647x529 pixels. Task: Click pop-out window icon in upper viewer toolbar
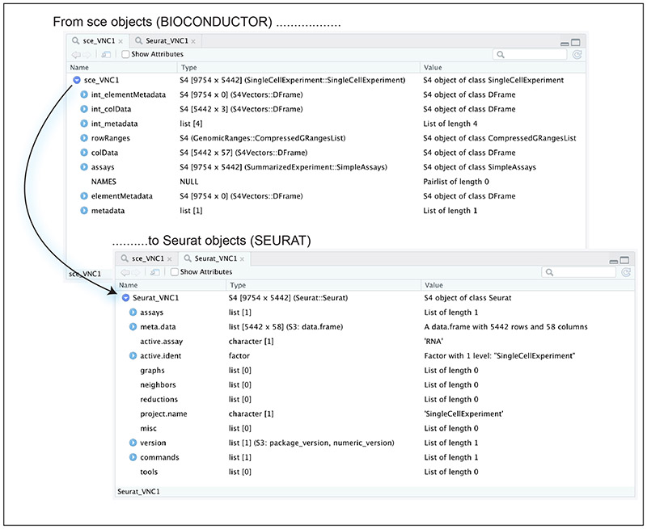(106, 54)
